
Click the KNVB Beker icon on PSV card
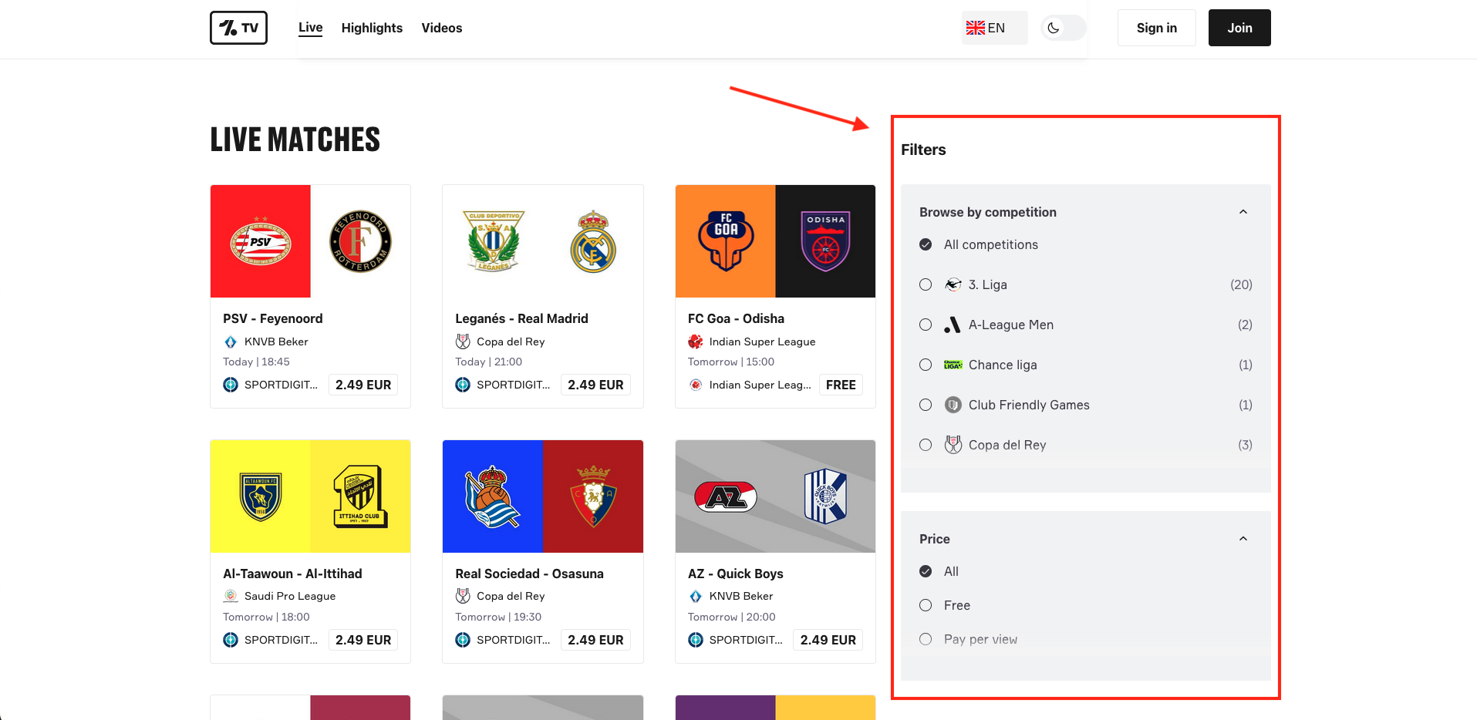click(x=230, y=341)
